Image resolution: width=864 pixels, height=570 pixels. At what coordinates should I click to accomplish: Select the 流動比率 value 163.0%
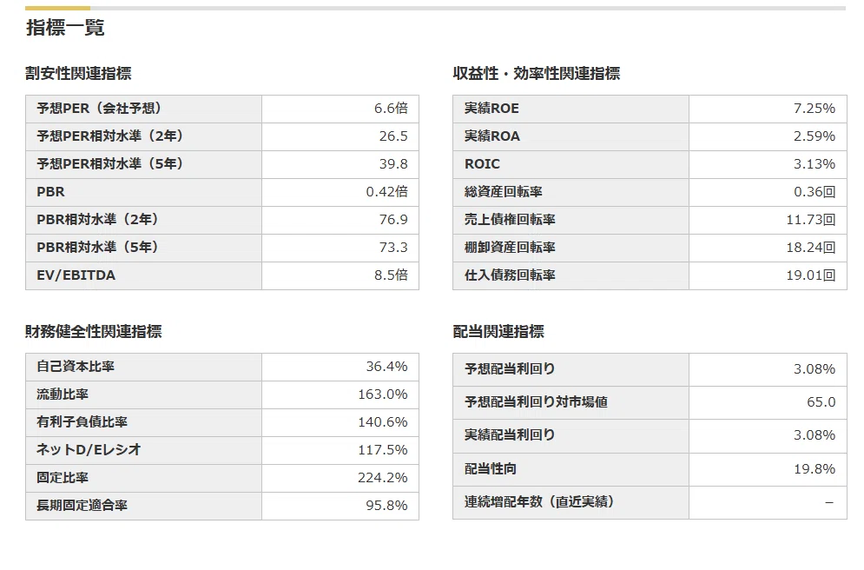pyautogui.click(x=383, y=394)
